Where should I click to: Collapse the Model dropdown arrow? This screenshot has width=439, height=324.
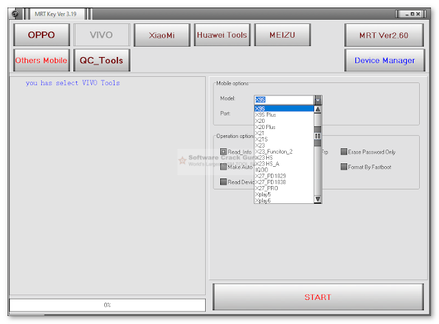click(318, 100)
